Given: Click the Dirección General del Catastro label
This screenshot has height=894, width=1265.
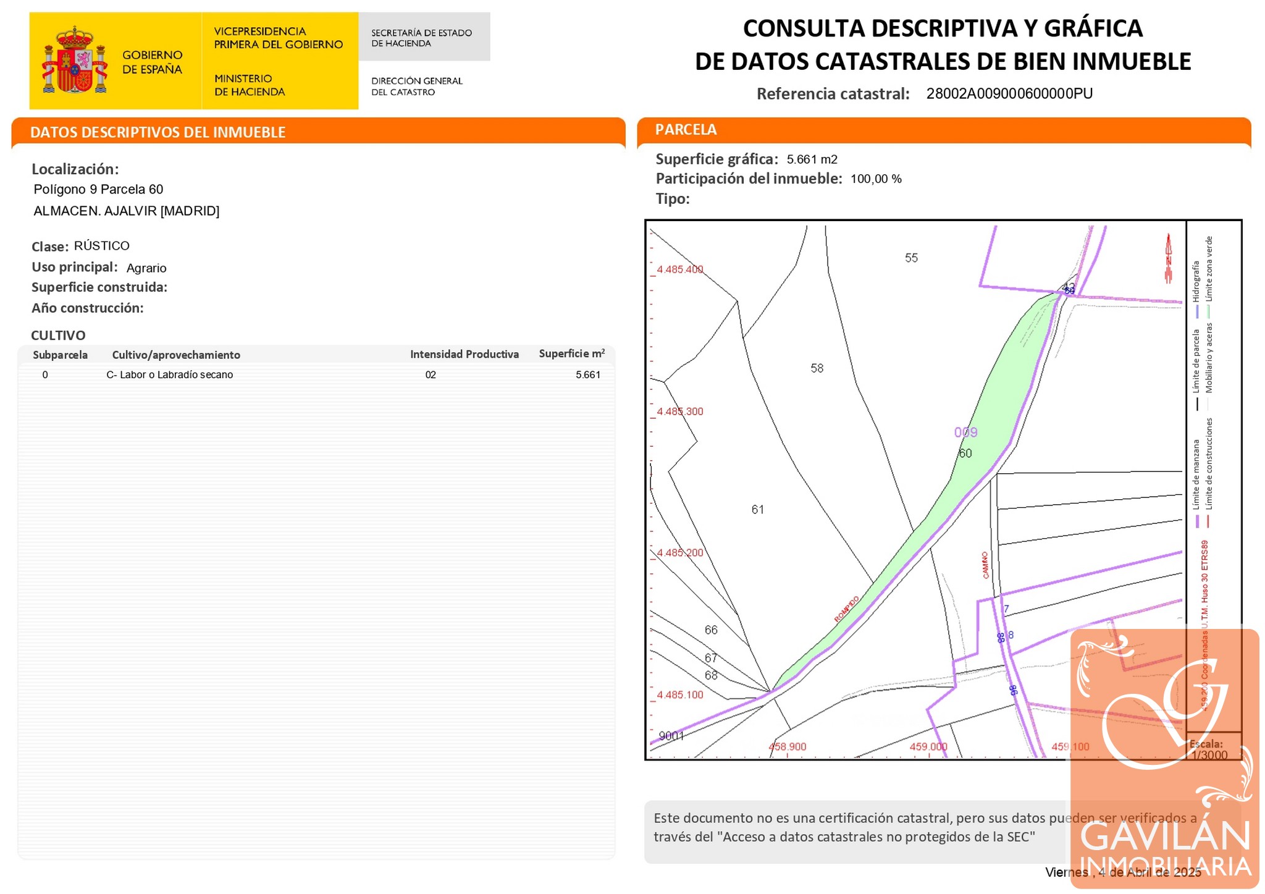Looking at the screenshot, I should (x=416, y=86).
